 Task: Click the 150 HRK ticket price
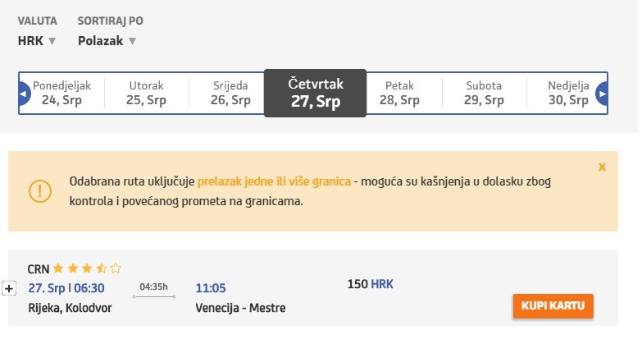tap(371, 284)
